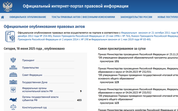178x111 pixels.
Task: Open Федеральным законом от 1 мая 2019 link
Action: point(121,40)
